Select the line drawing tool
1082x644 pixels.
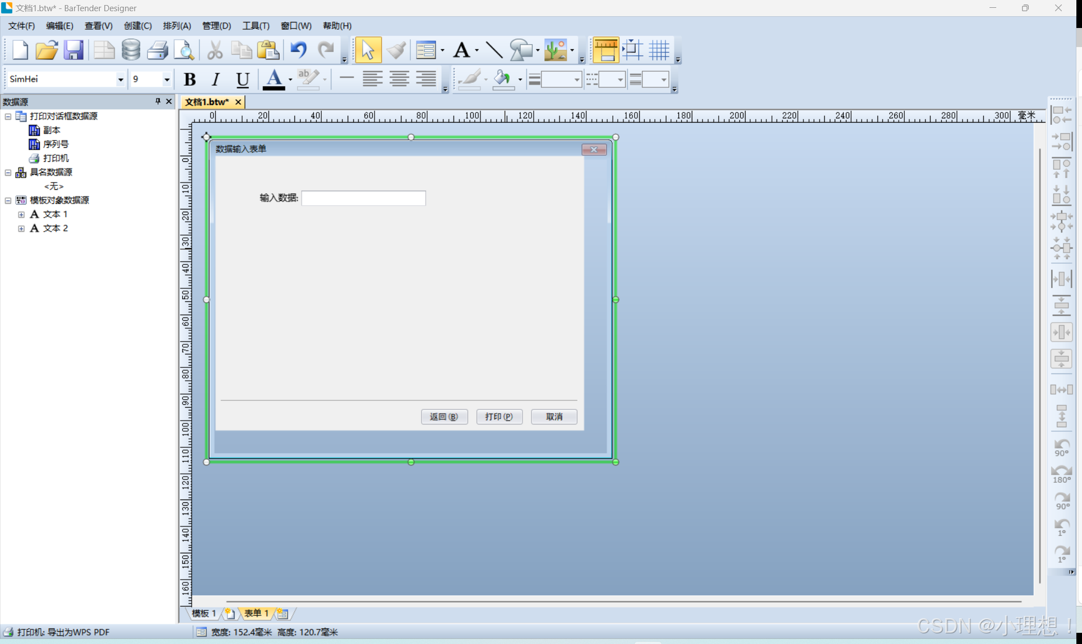click(493, 50)
